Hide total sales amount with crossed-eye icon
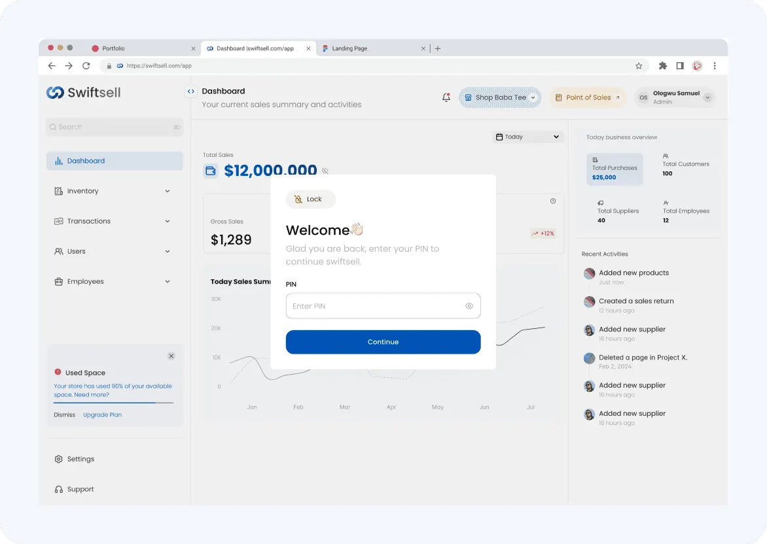 click(x=325, y=171)
